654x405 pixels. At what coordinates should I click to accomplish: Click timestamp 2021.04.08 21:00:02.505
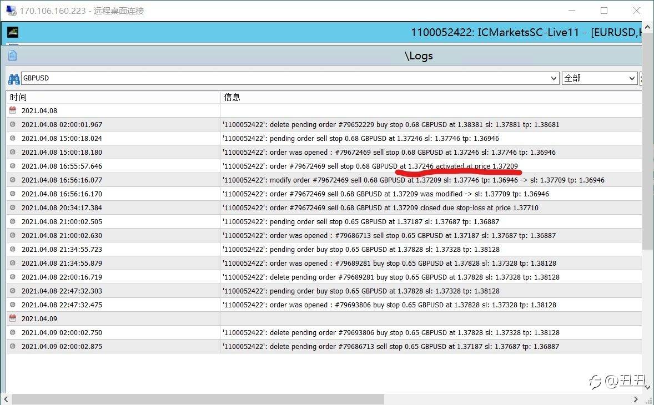click(62, 222)
